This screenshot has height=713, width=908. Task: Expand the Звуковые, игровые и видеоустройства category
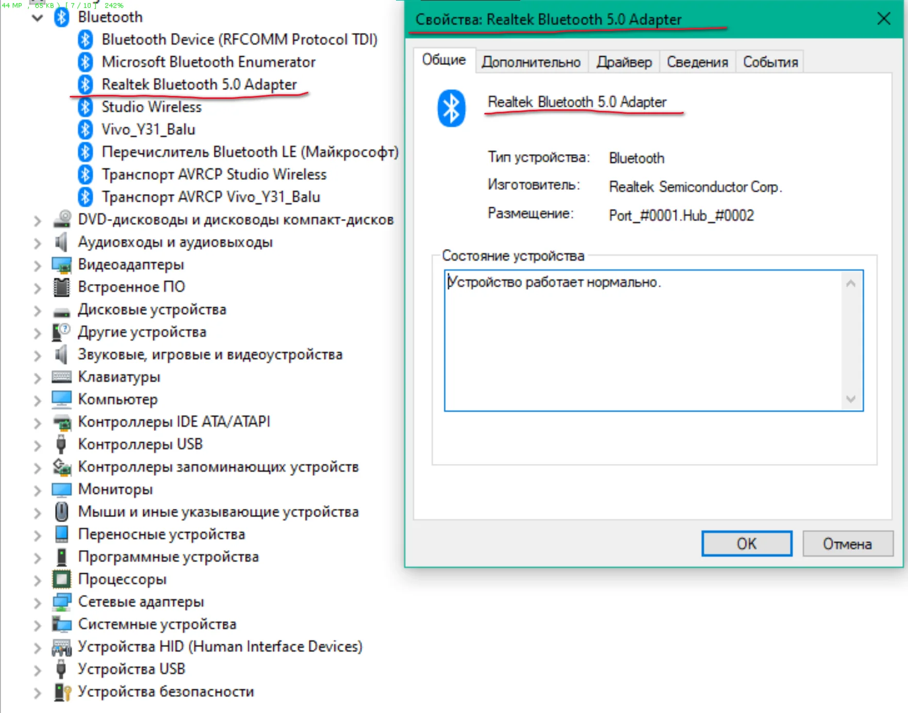38,356
